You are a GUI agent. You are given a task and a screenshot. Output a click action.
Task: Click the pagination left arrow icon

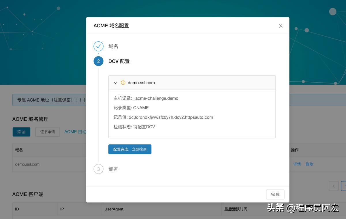coord(334,186)
